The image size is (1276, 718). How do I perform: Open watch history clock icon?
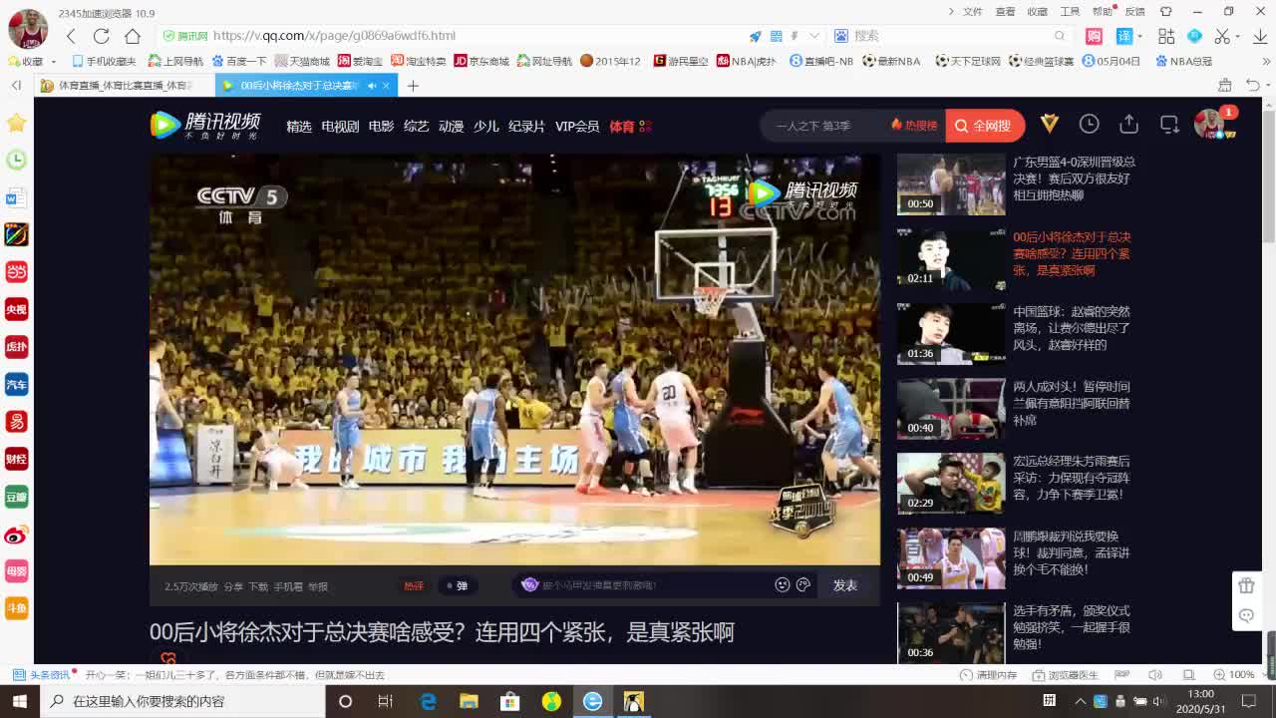1089,124
